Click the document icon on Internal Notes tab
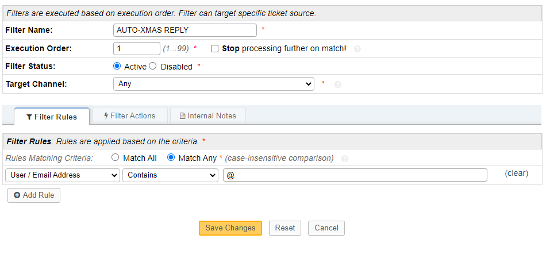The height and width of the screenshot is (254, 546). pos(182,116)
